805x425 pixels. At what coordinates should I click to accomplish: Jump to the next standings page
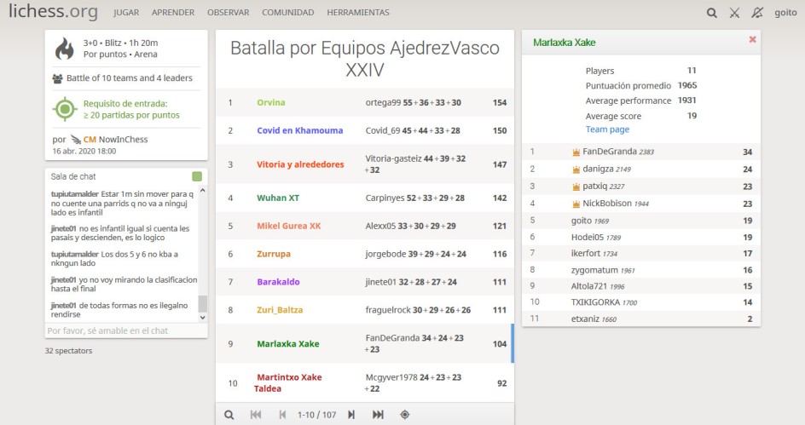click(x=350, y=415)
